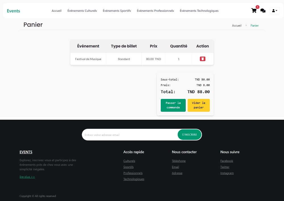Go to Accueil in navbar

pyautogui.click(x=57, y=11)
